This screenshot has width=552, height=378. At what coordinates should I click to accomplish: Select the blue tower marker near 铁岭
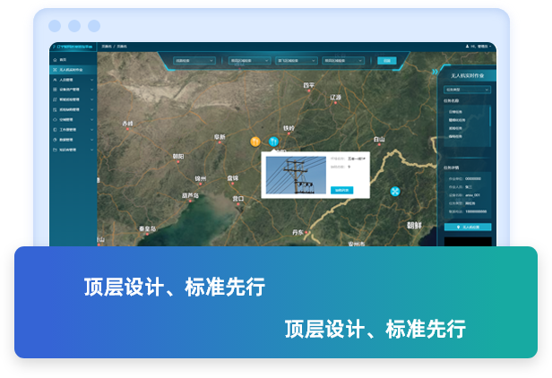(x=274, y=142)
